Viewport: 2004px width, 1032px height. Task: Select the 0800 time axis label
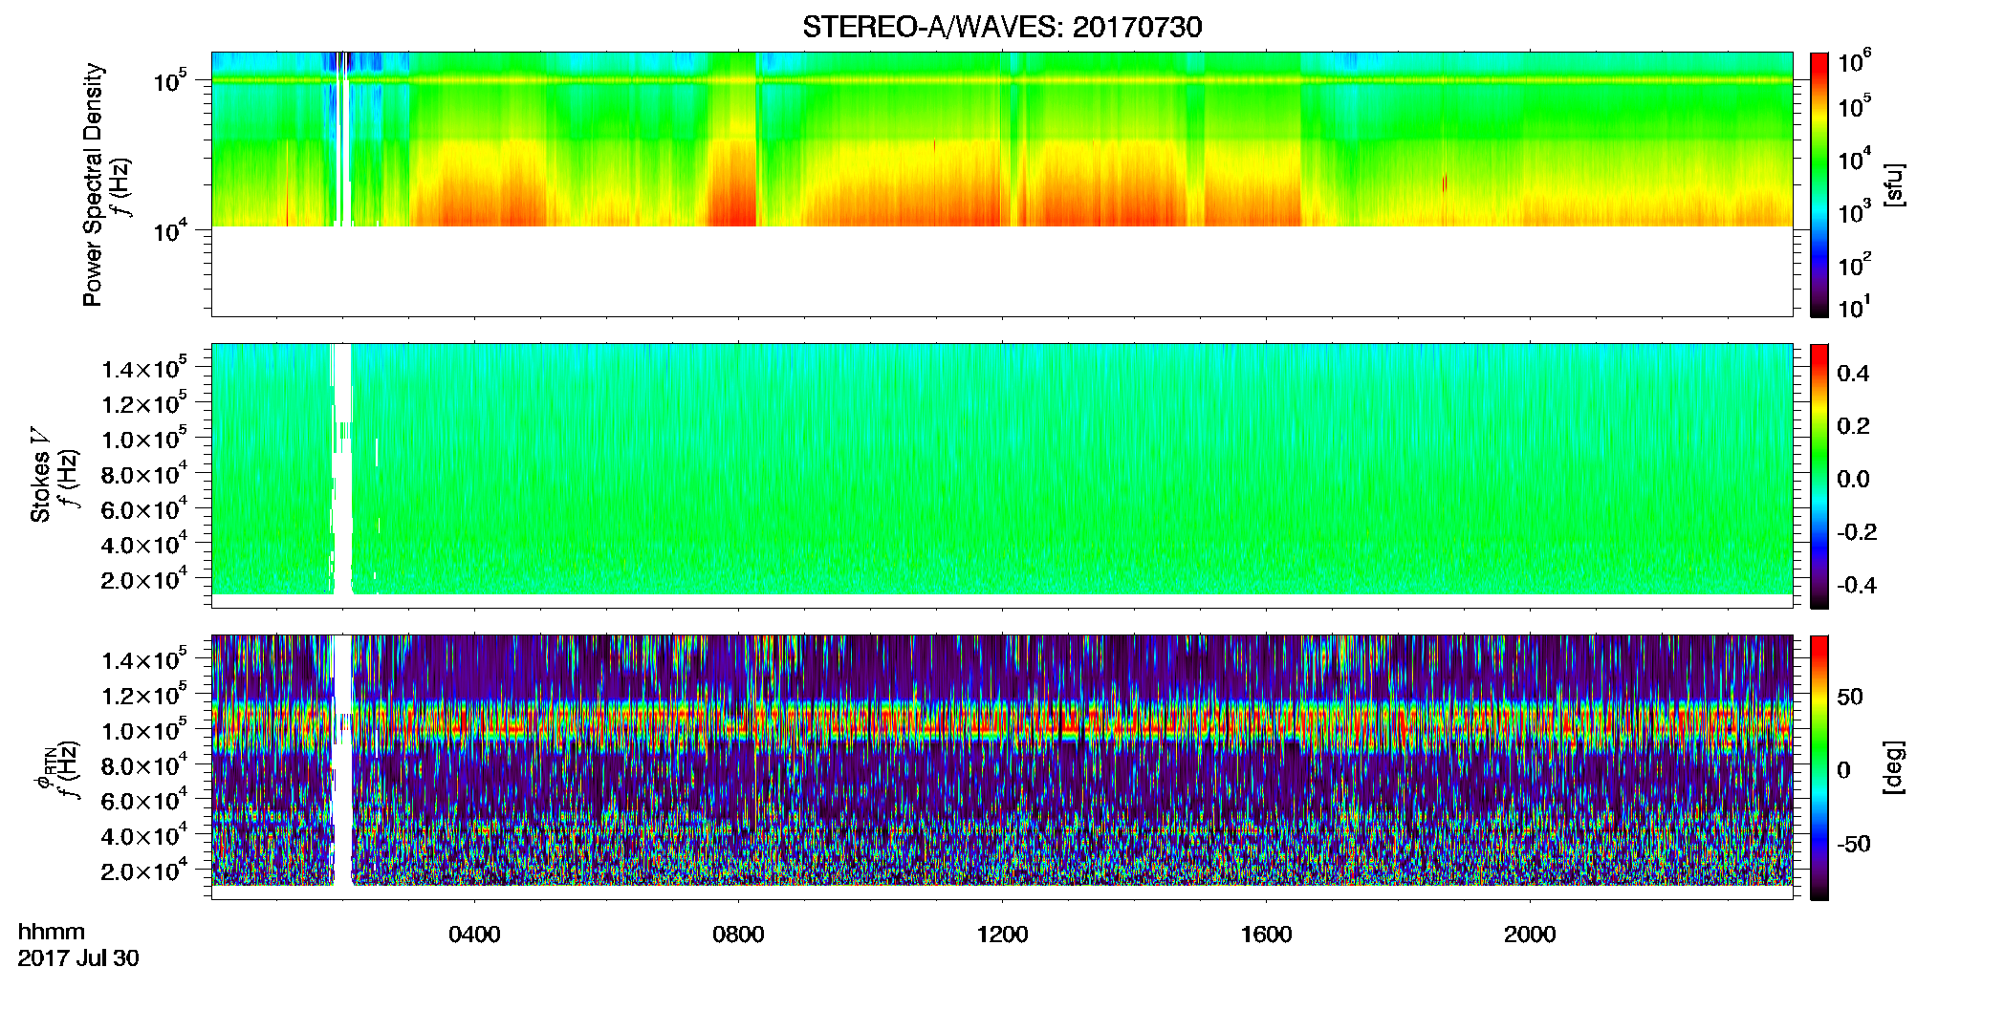[x=738, y=935]
